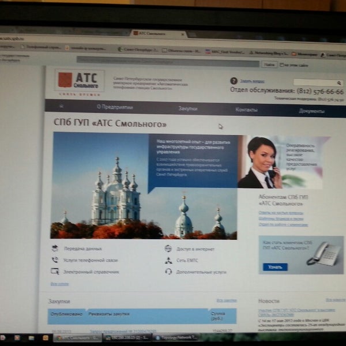This screenshot has height=346, width=346.
Task: Click the Услуги телефонной связи phone icon
Action: [x=55, y=259]
